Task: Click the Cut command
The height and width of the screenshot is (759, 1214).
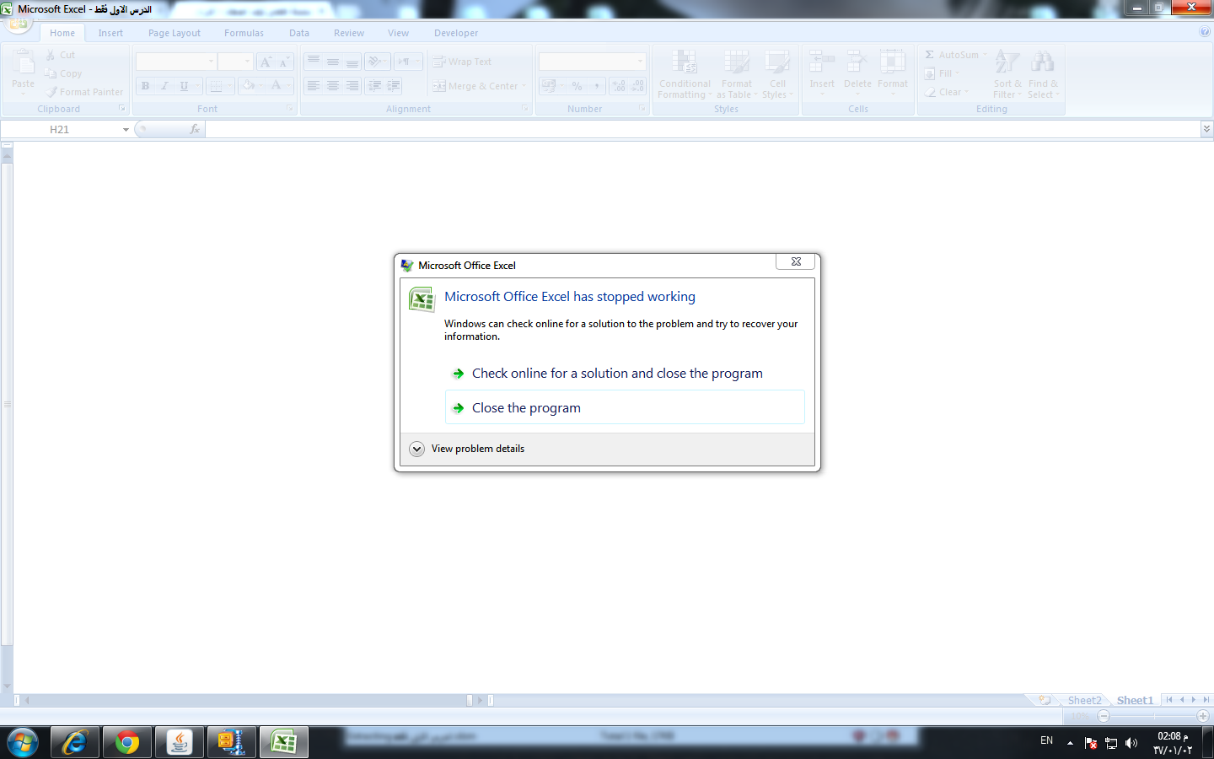Action: pyautogui.click(x=61, y=55)
